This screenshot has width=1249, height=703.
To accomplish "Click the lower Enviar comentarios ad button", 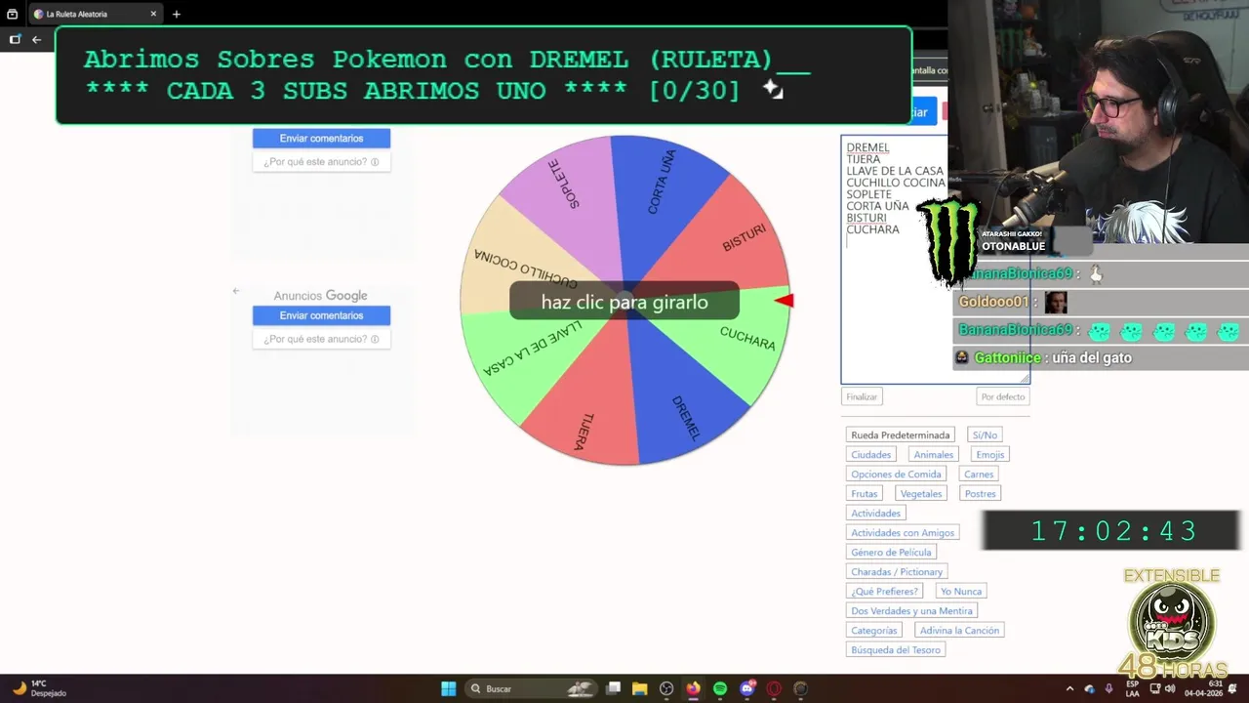I will pos(321,315).
